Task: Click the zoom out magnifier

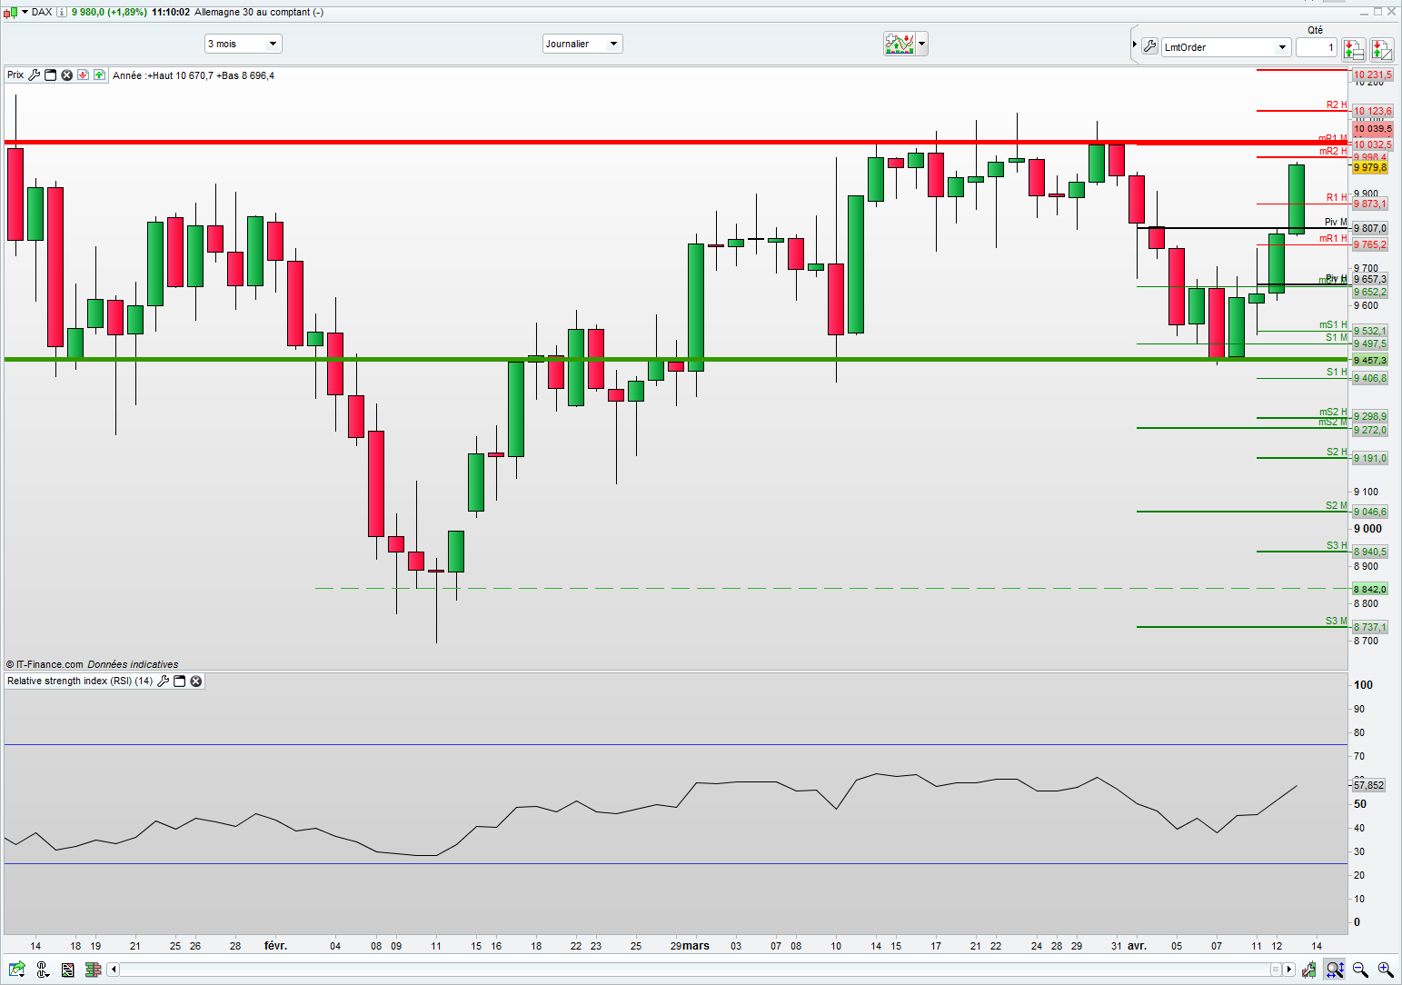Action: tap(1360, 970)
